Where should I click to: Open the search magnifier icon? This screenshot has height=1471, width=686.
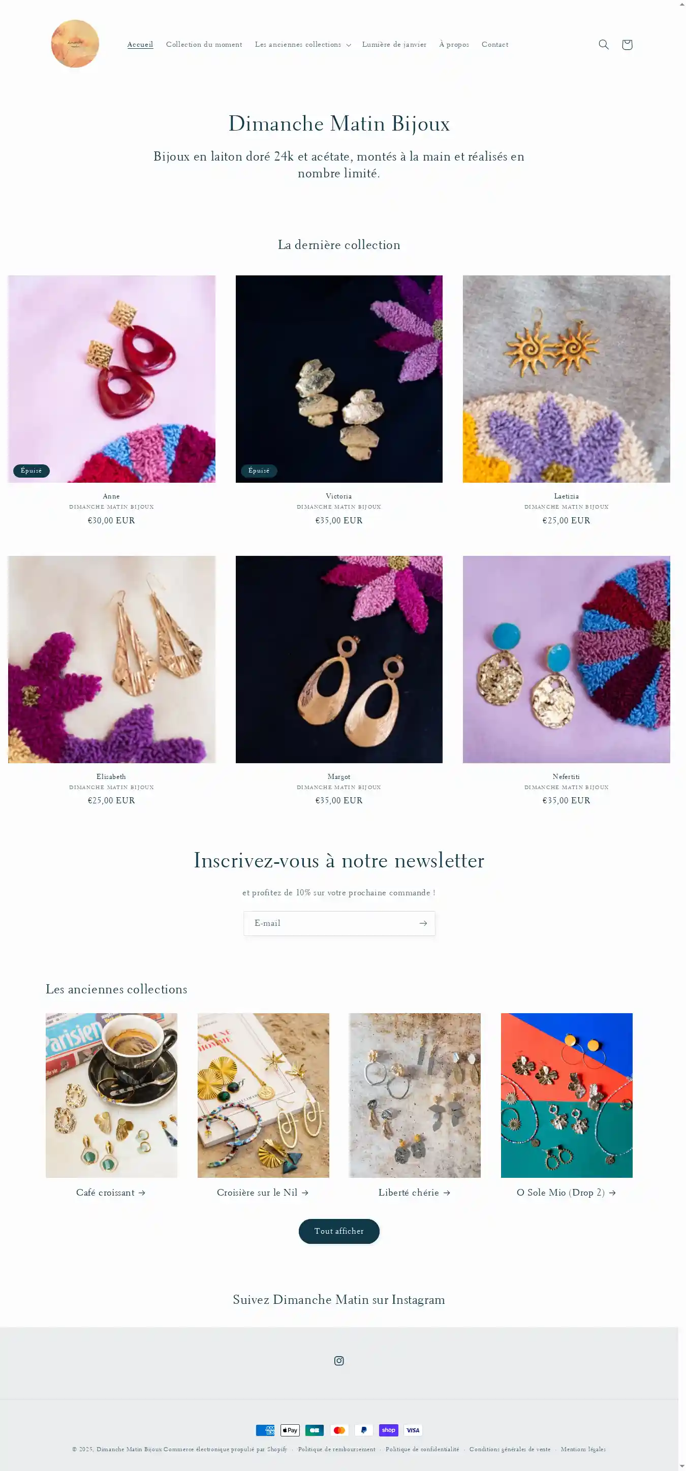pyautogui.click(x=603, y=45)
